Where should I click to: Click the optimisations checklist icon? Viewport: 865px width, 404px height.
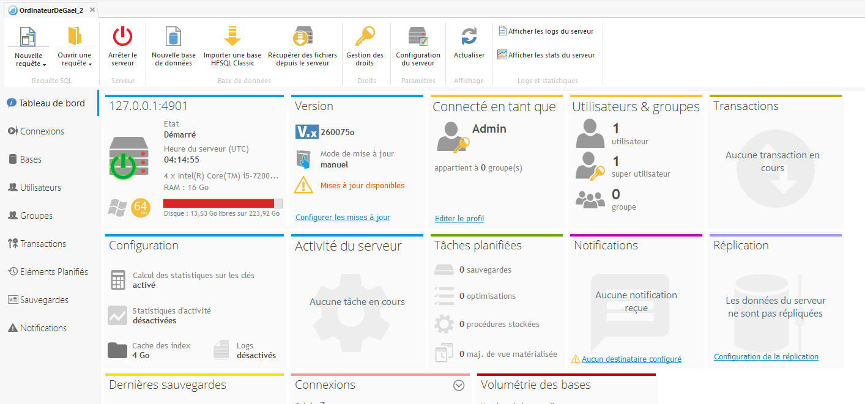point(444,296)
